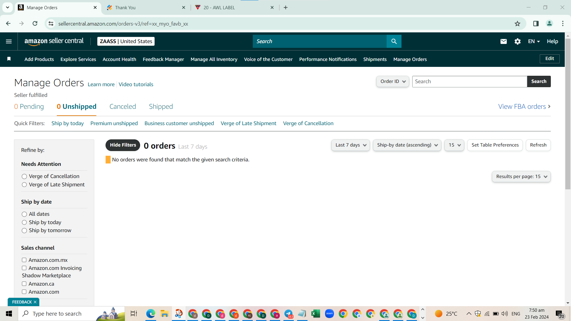Launch Microsoft Edge from the taskbar
571x321 pixels.
(x=151, y=314)
